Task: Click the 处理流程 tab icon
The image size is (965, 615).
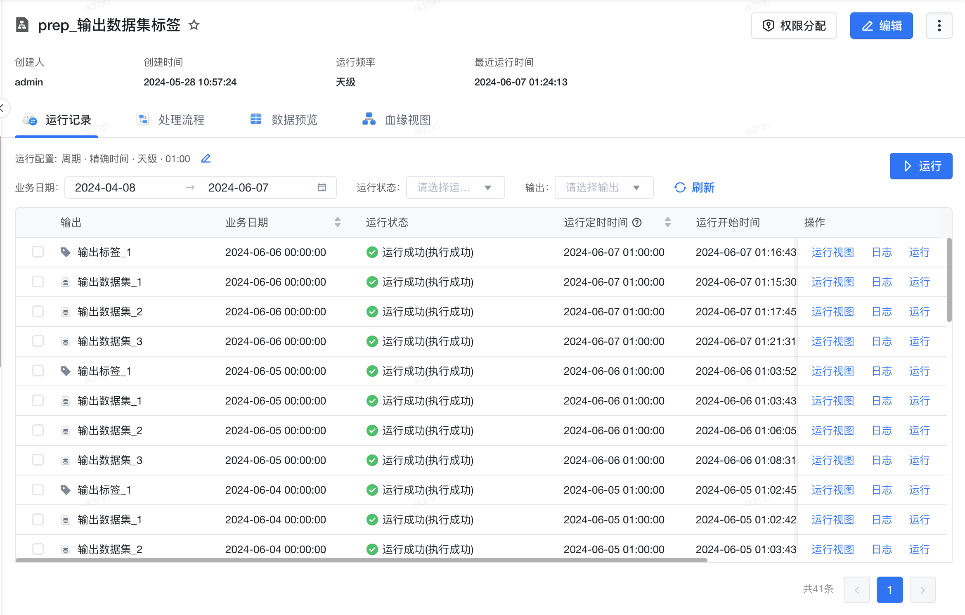Action: (x=143, y=120)
